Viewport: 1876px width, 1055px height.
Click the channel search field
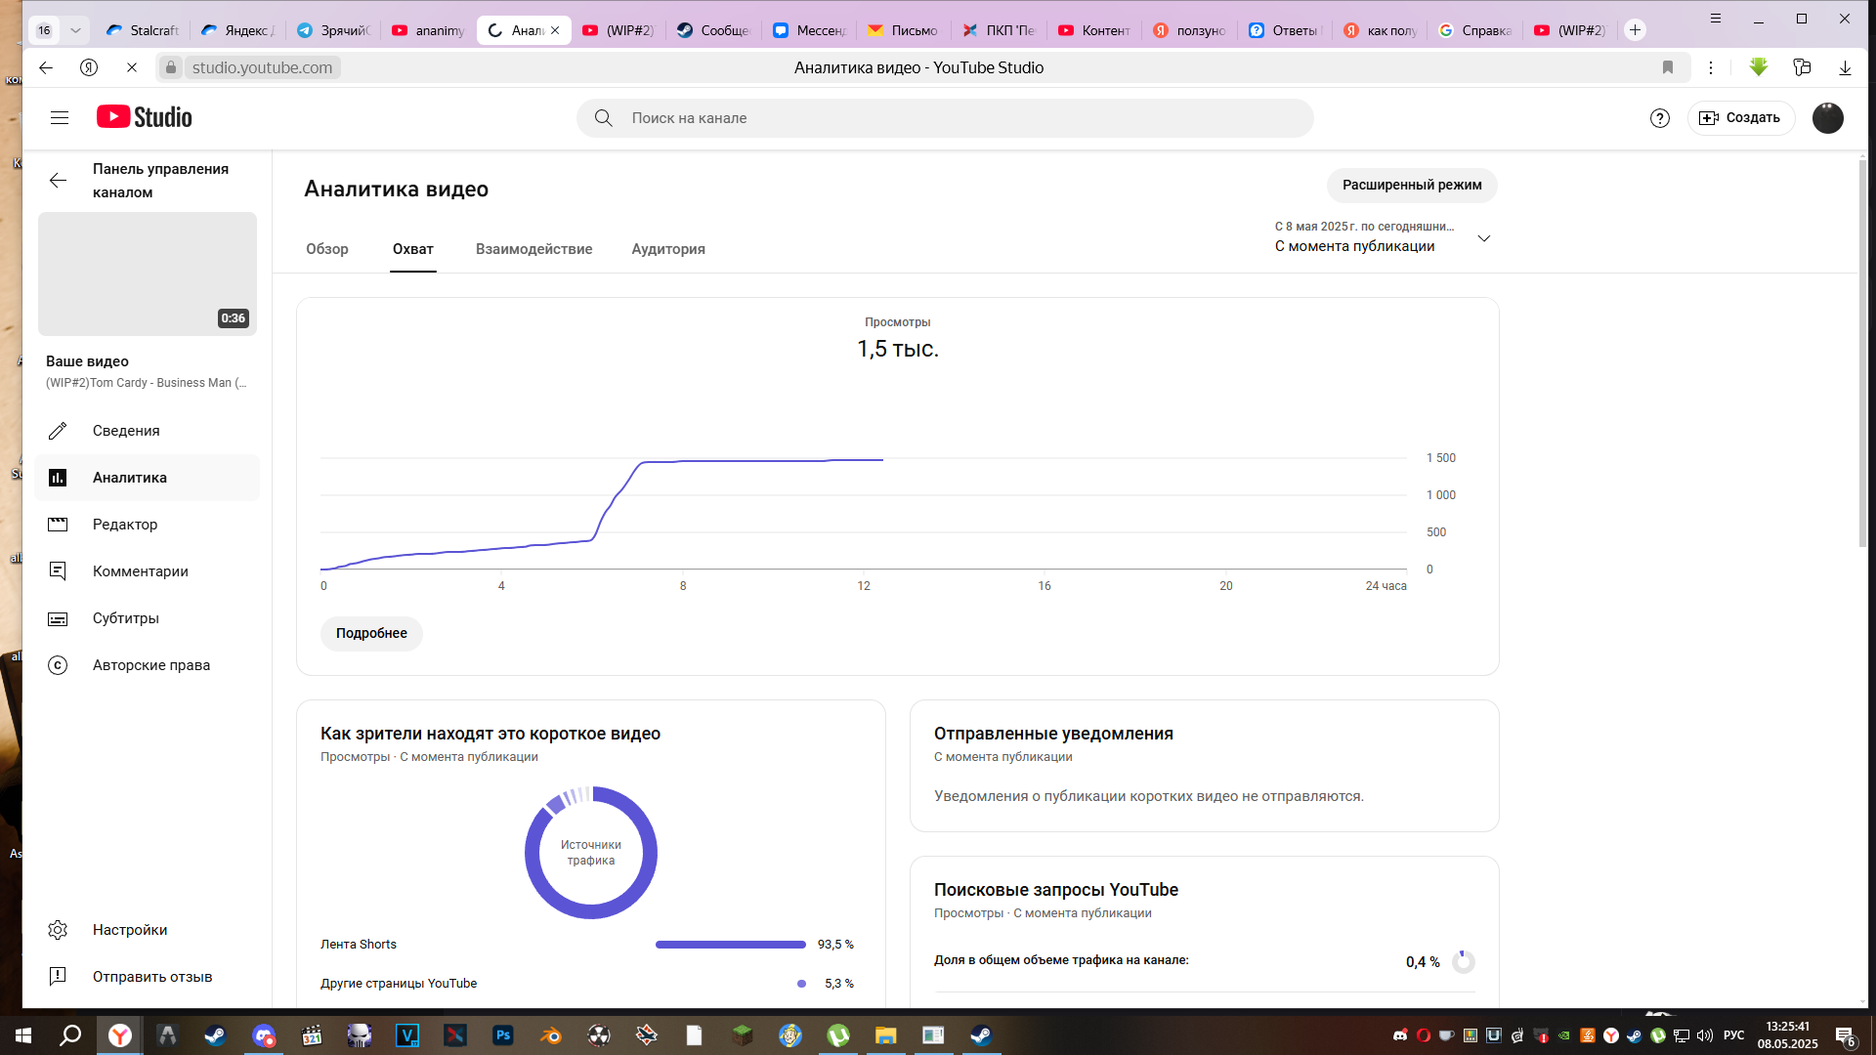click(944, 118)
